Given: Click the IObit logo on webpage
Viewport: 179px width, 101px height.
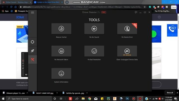Looking at the screenshot, I should point(20,17).
